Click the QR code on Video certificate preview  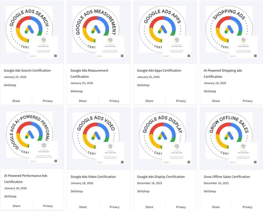point(122,162)
